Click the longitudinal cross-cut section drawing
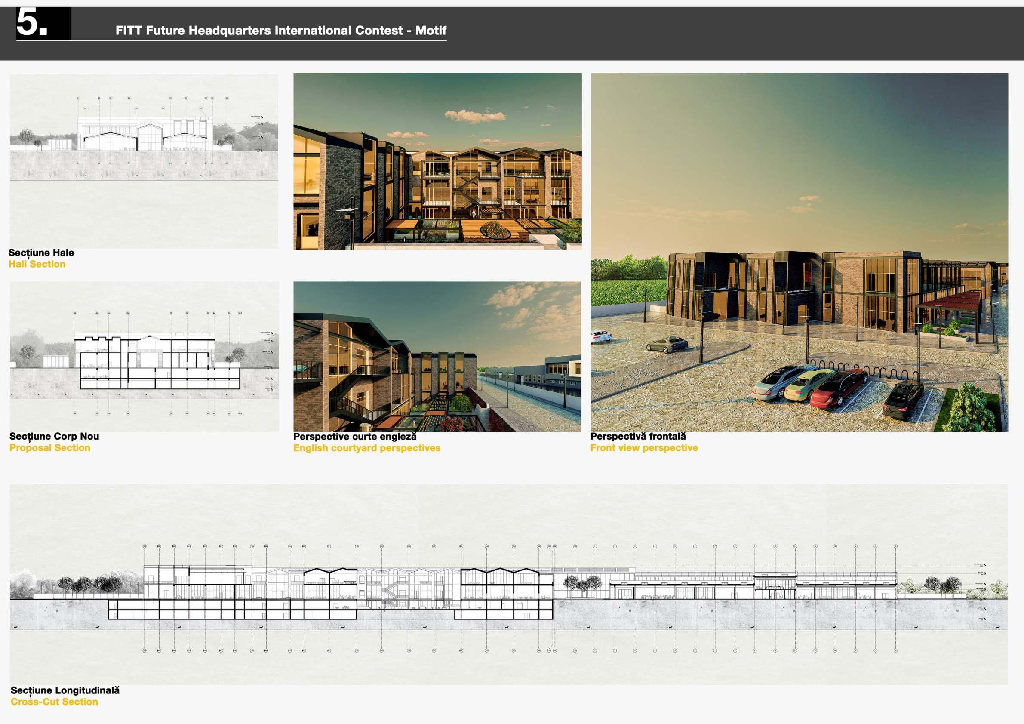1024x724 pixels. [508, 584]
